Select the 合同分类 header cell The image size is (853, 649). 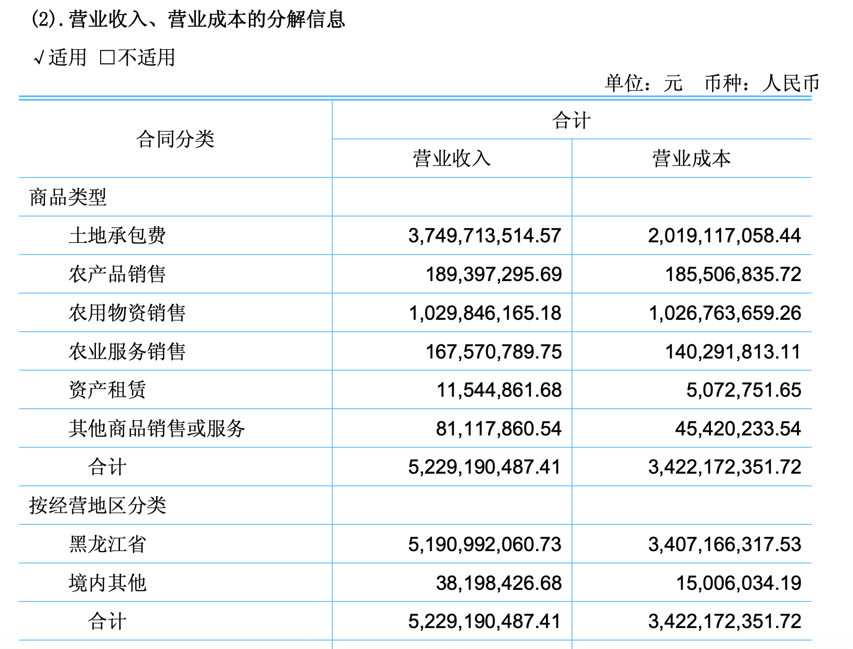pos(176,139)
